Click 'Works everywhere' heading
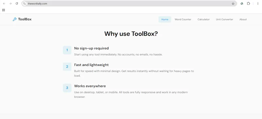 click(90, 86)
